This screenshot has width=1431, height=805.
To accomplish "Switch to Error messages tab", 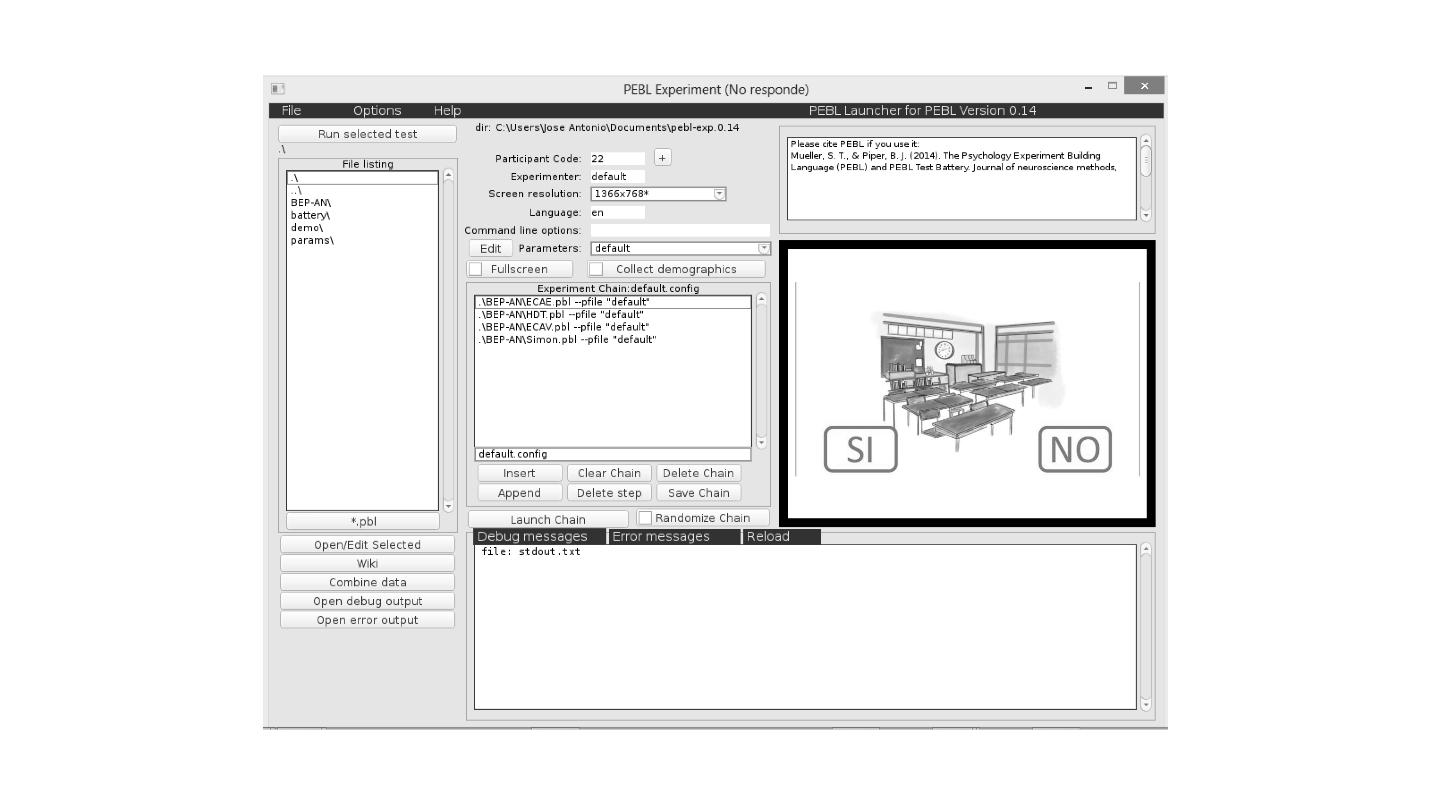I will point(660,536).
